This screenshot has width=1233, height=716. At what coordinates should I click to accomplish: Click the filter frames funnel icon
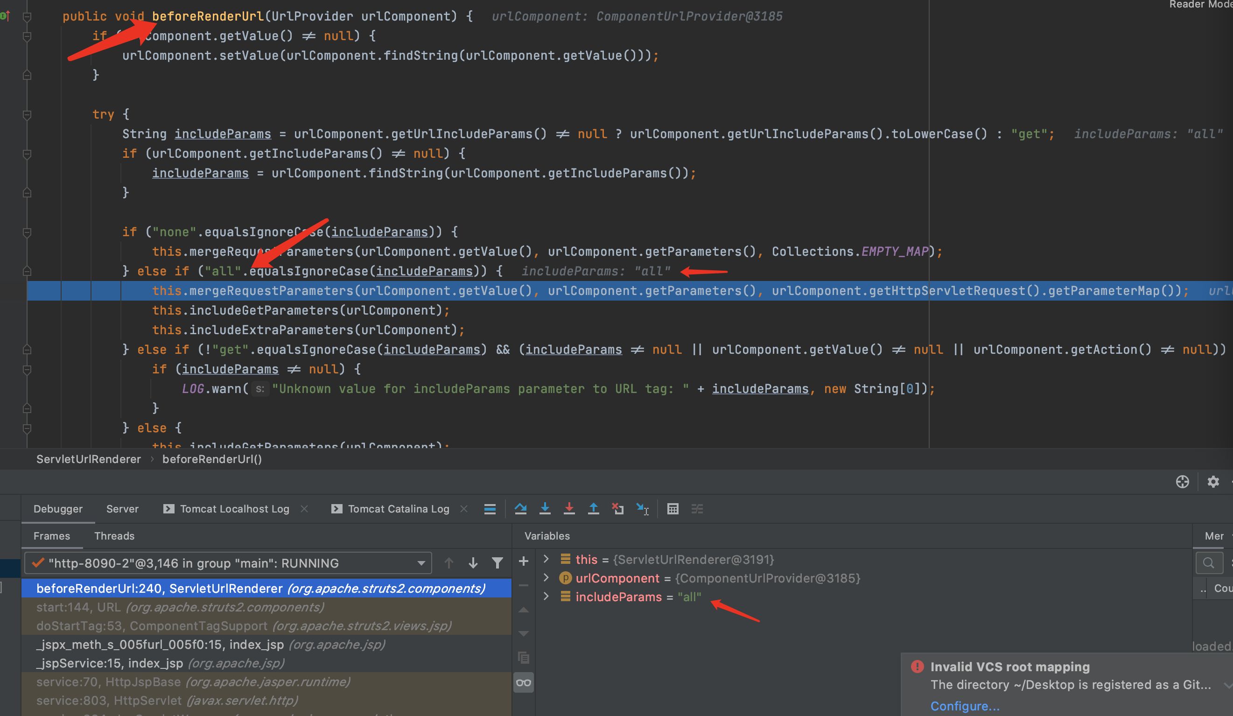(x=497, y=563)
